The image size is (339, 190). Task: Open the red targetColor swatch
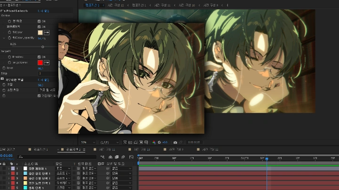click(40, 62)
